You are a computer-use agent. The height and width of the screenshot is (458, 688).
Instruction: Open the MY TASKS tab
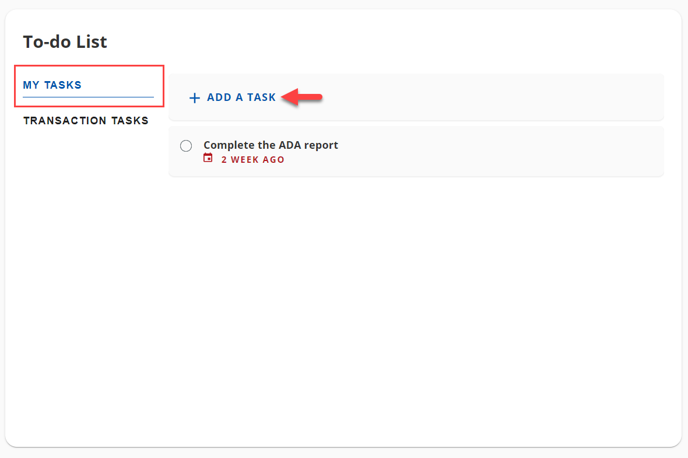[x=52, y=85]
